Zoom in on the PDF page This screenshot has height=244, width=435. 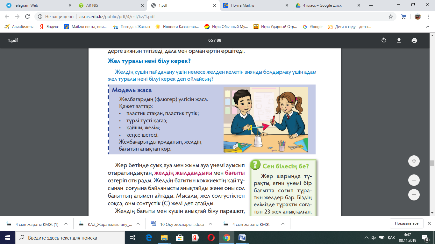point(414,180)
